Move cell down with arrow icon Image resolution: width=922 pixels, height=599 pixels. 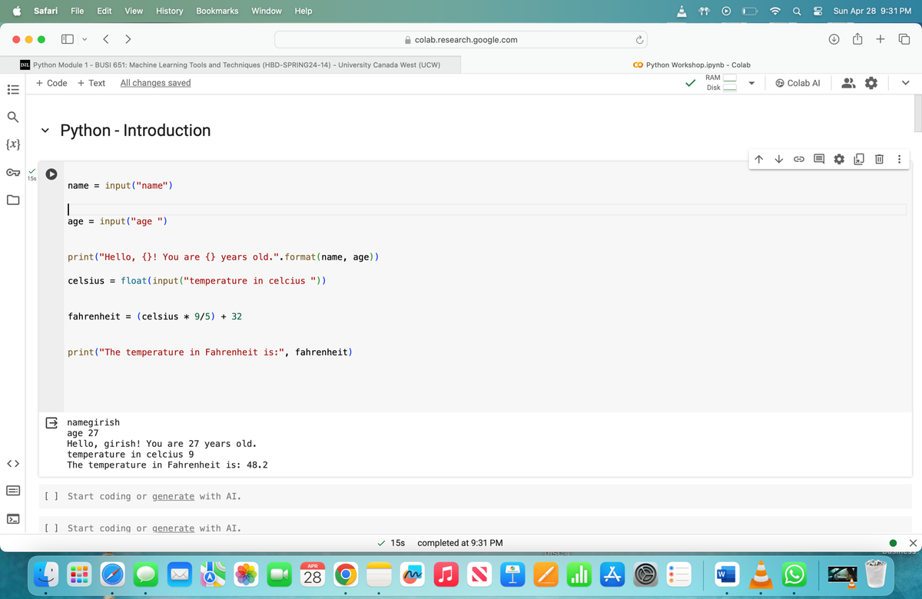[x=778, y=160]
